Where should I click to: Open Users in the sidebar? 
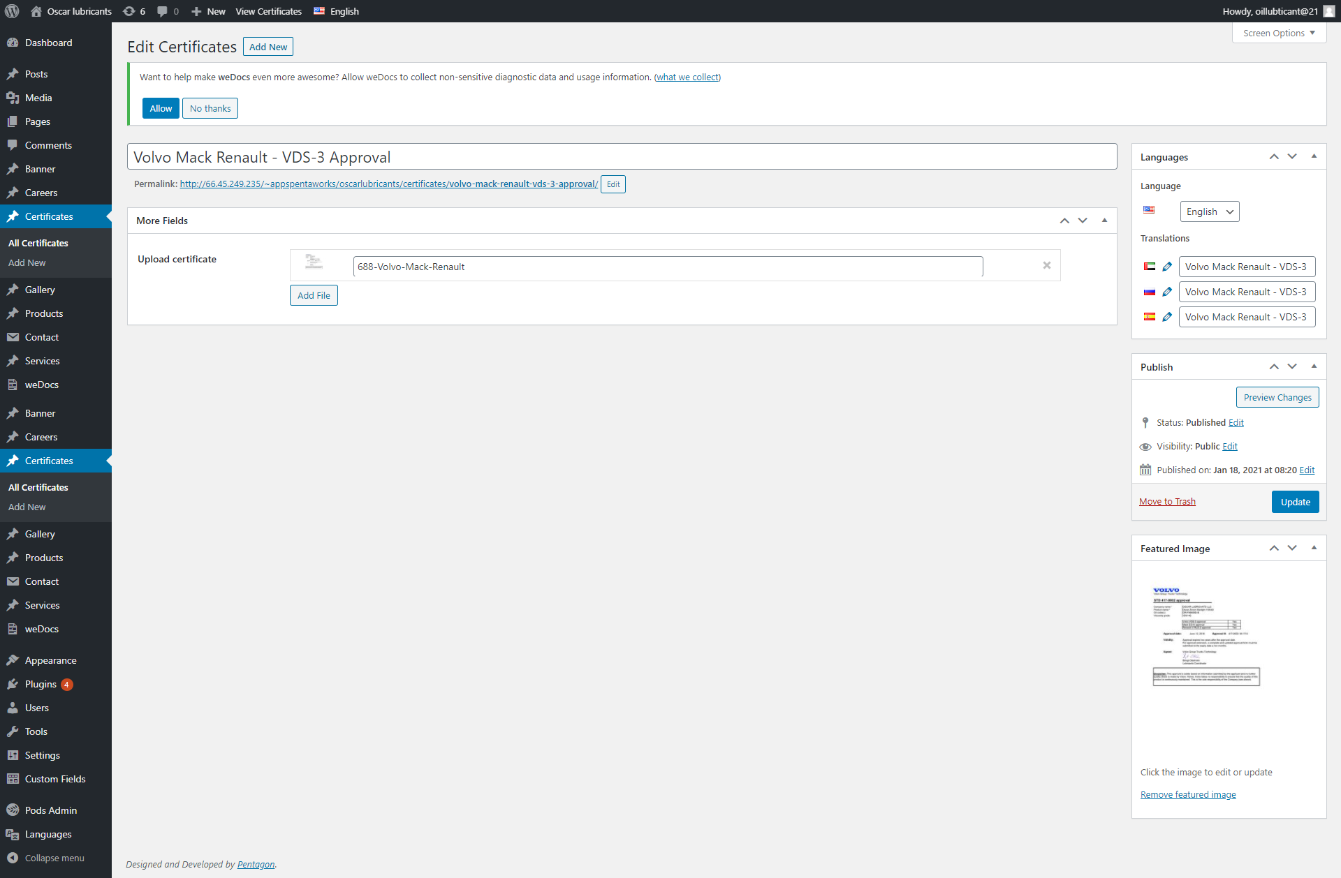tap(56, 708)
